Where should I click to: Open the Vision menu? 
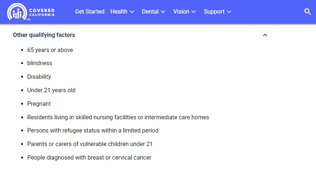[x=184, y=11]
